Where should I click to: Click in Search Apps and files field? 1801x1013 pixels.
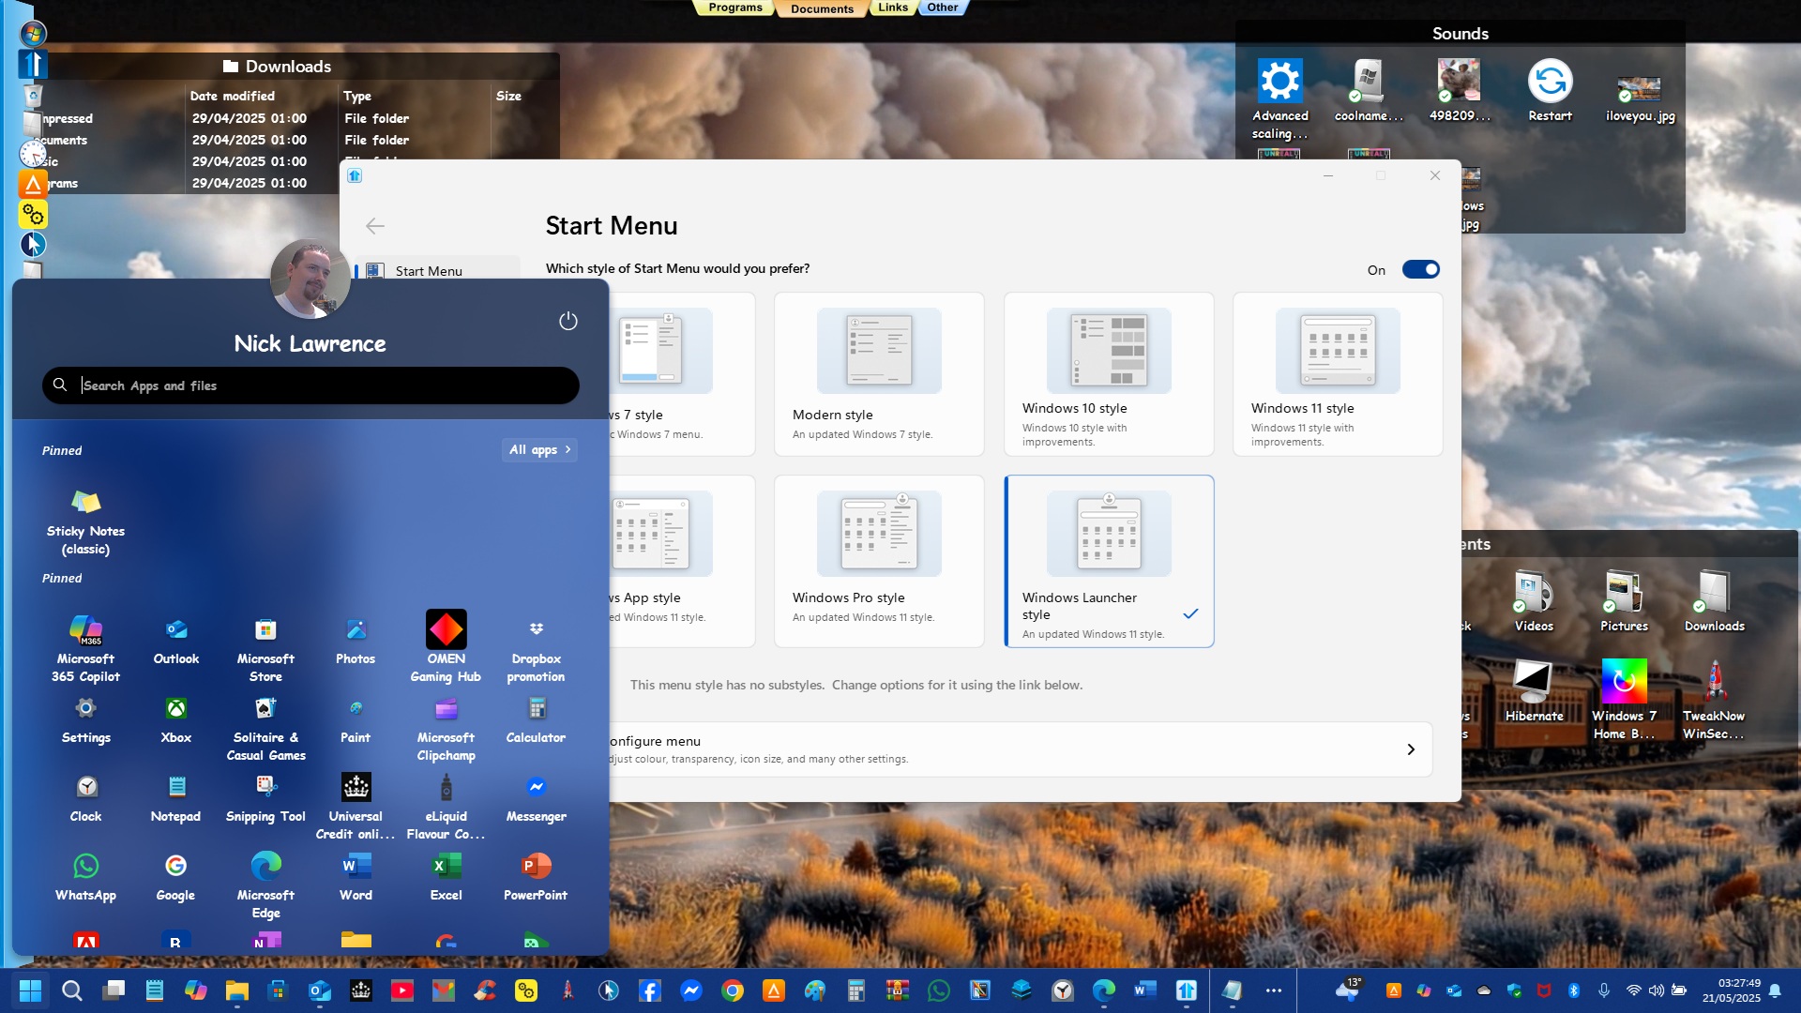click(310, 386)
